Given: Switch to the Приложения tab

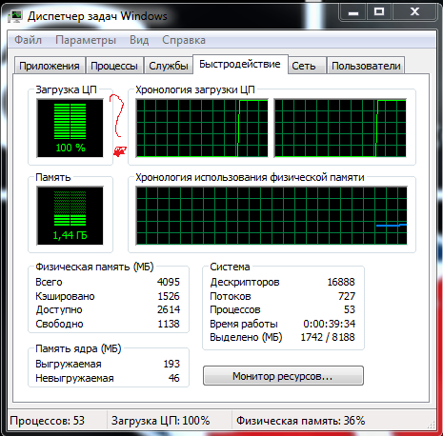Looking at the screenshot, I should tap(50, 66).
